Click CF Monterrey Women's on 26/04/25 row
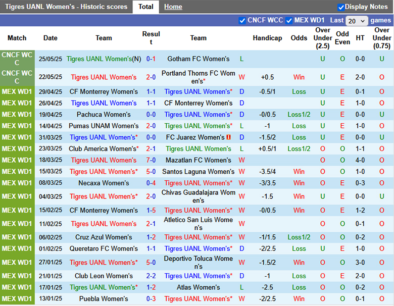394x306 pixels. coord(198,103)
